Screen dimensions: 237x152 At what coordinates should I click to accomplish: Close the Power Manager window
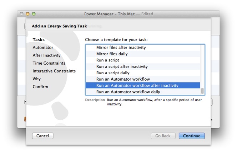[x=21, y=14]
